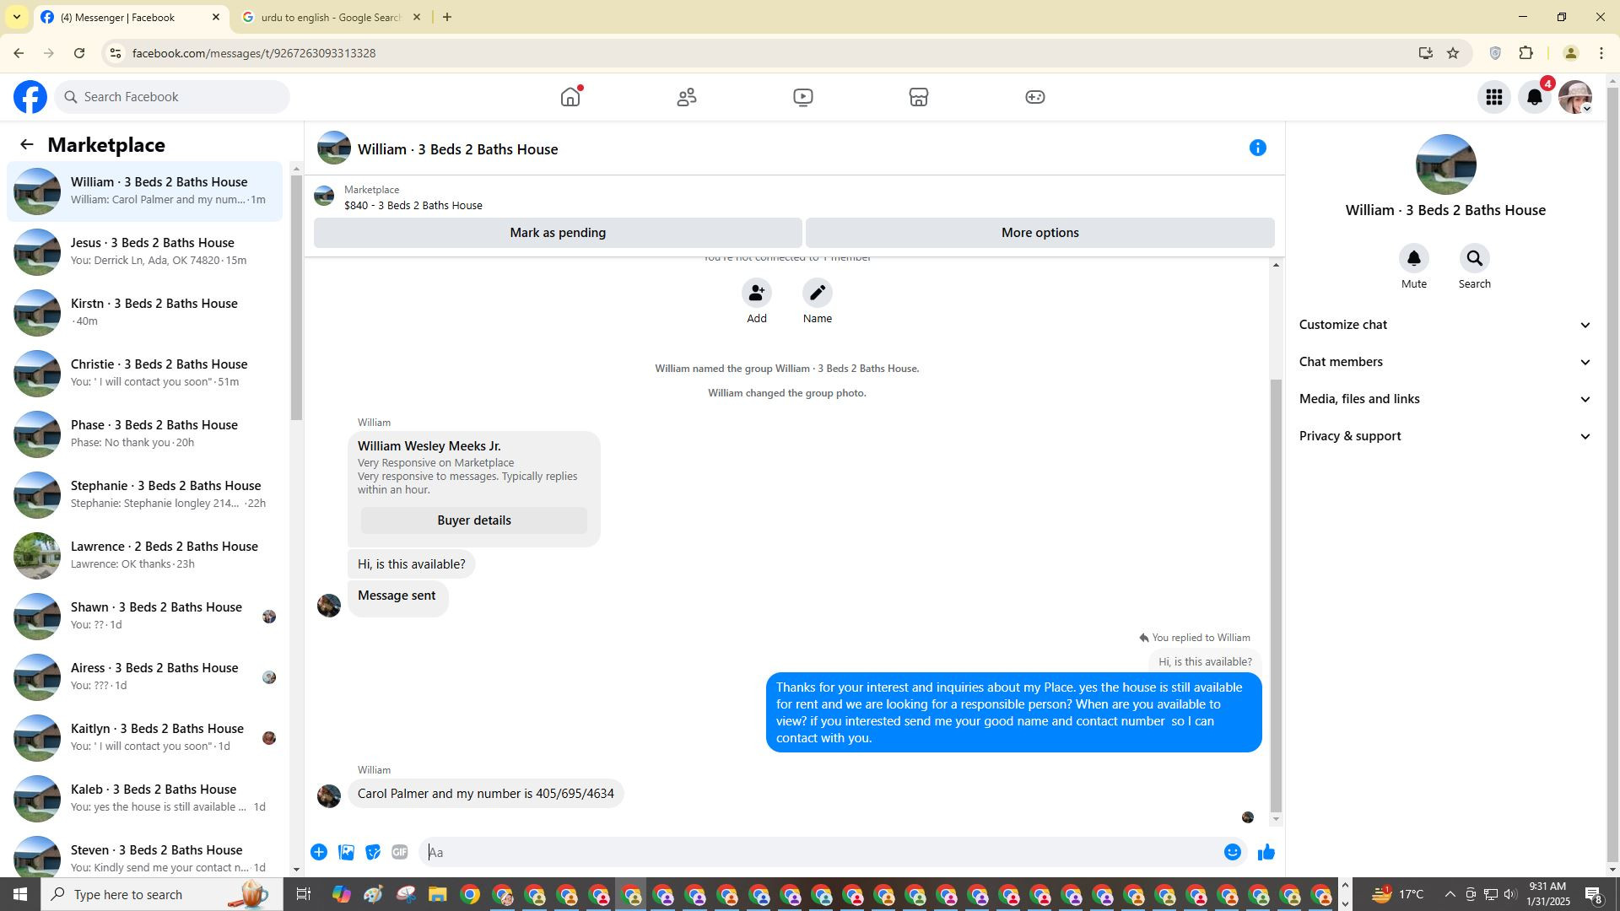This screenshot has width=1620, height=911.
Task: Click the Windows taskbar search box
Action: click(160, 895)
